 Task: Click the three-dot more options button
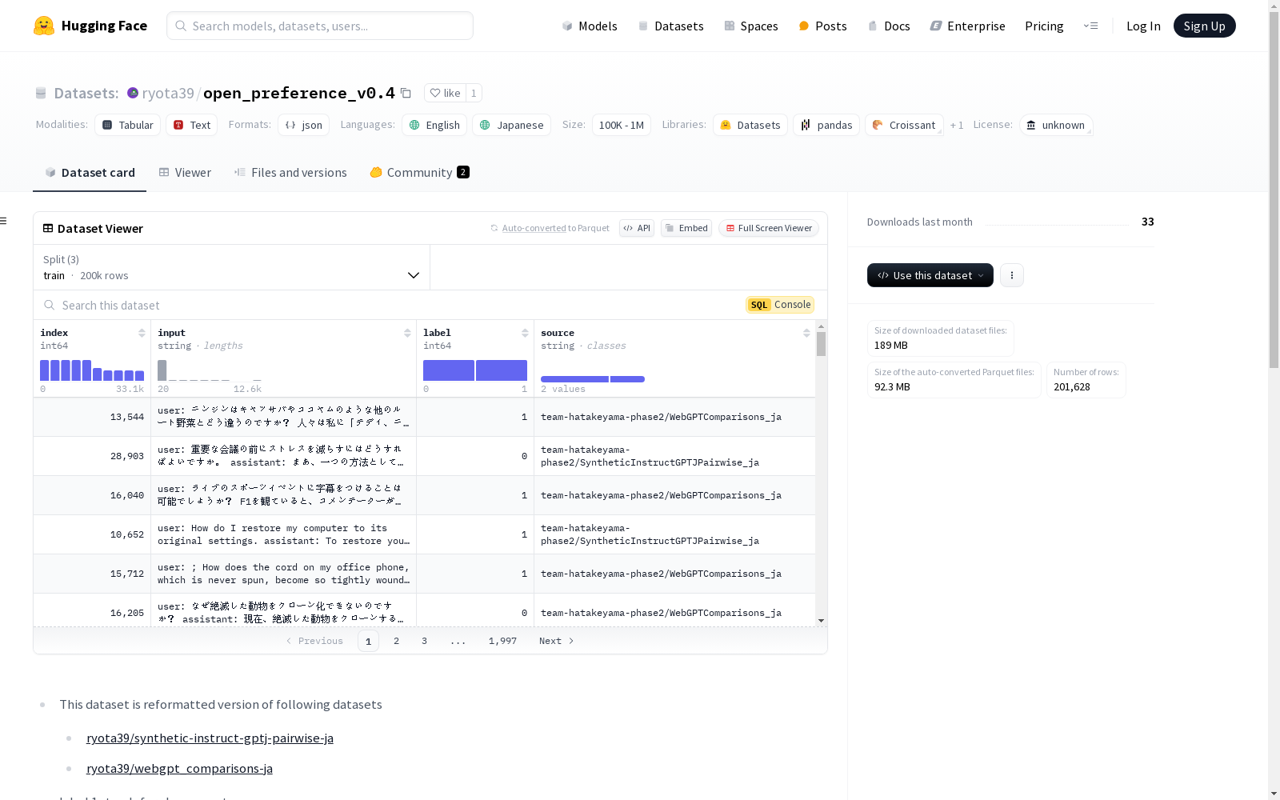(1012, 275)
